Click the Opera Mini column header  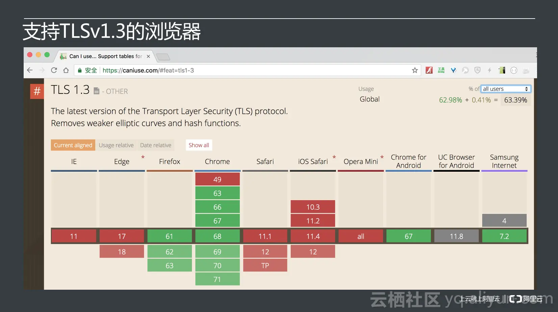(x=361, y=161)
